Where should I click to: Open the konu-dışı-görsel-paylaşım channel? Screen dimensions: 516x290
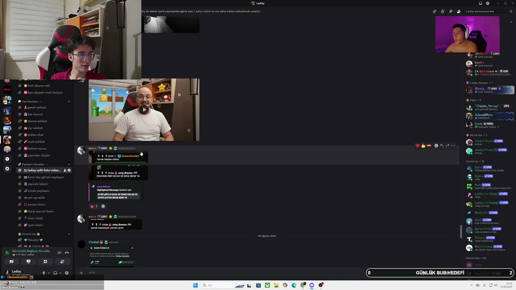(44, 177)
